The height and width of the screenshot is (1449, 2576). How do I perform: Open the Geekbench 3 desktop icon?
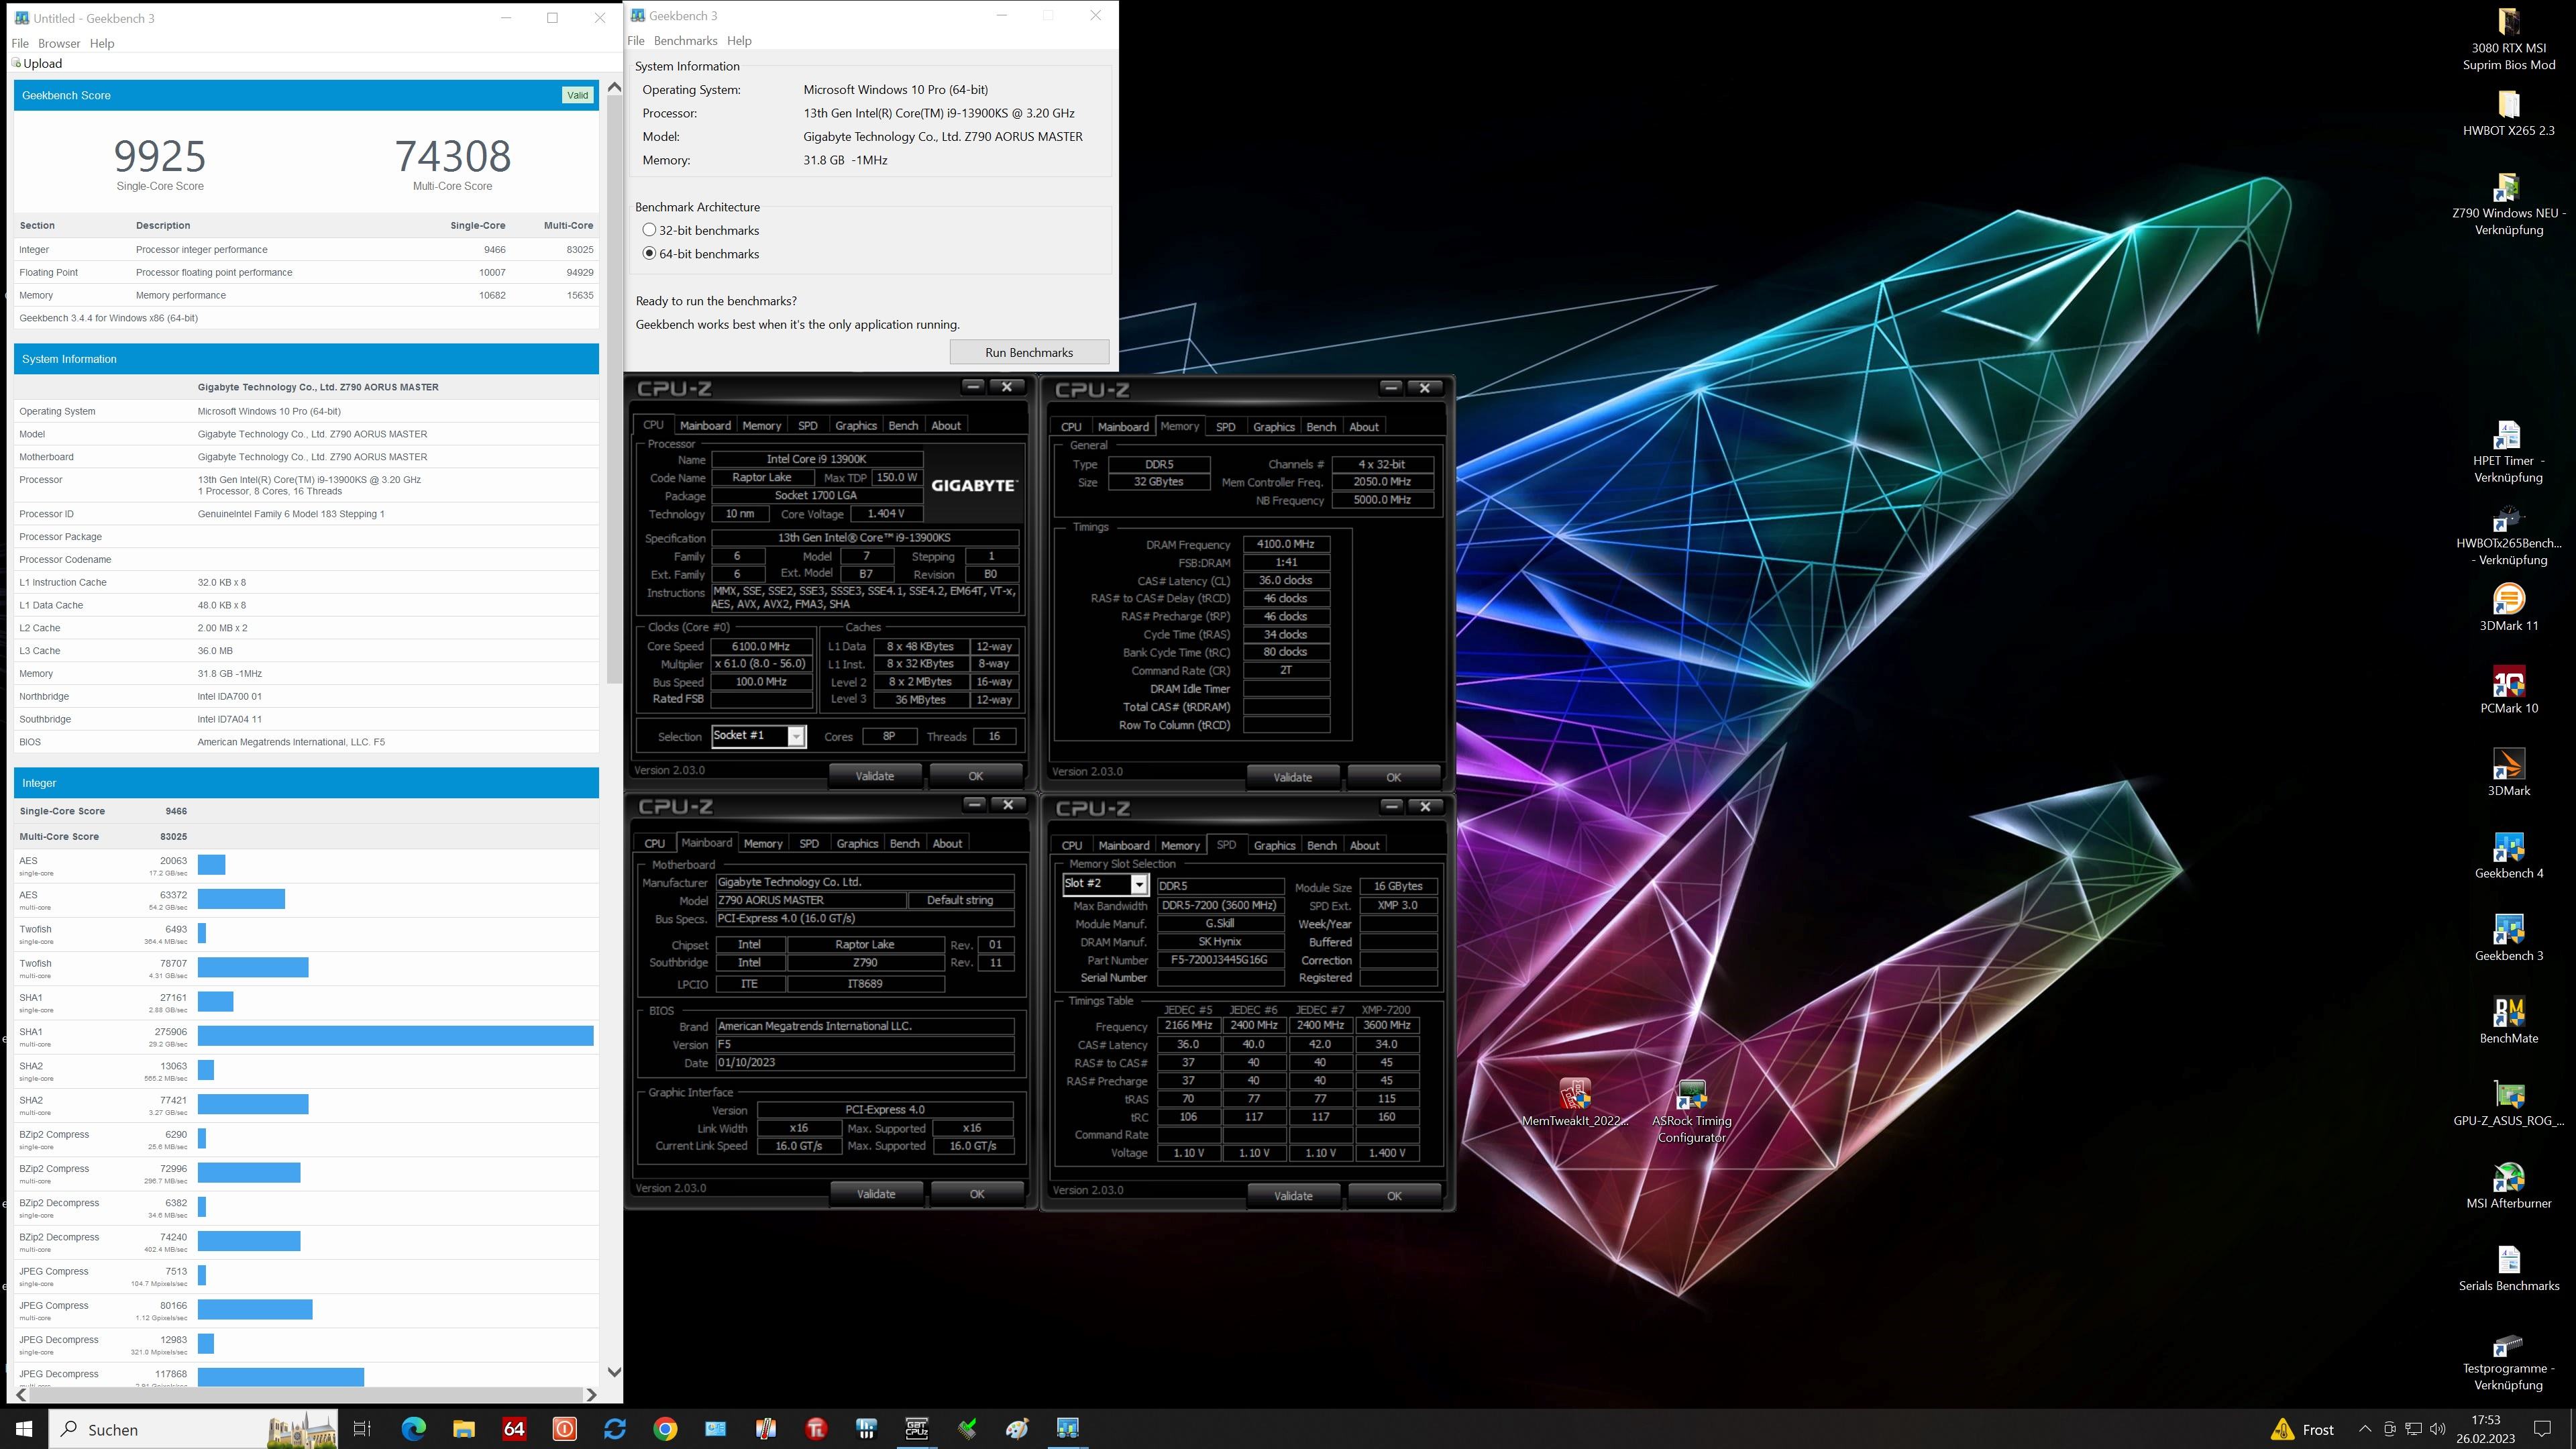click(x=2508, y=937)
